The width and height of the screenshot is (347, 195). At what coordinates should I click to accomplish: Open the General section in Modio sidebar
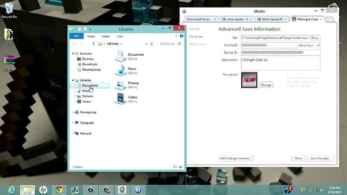point(194,29)
